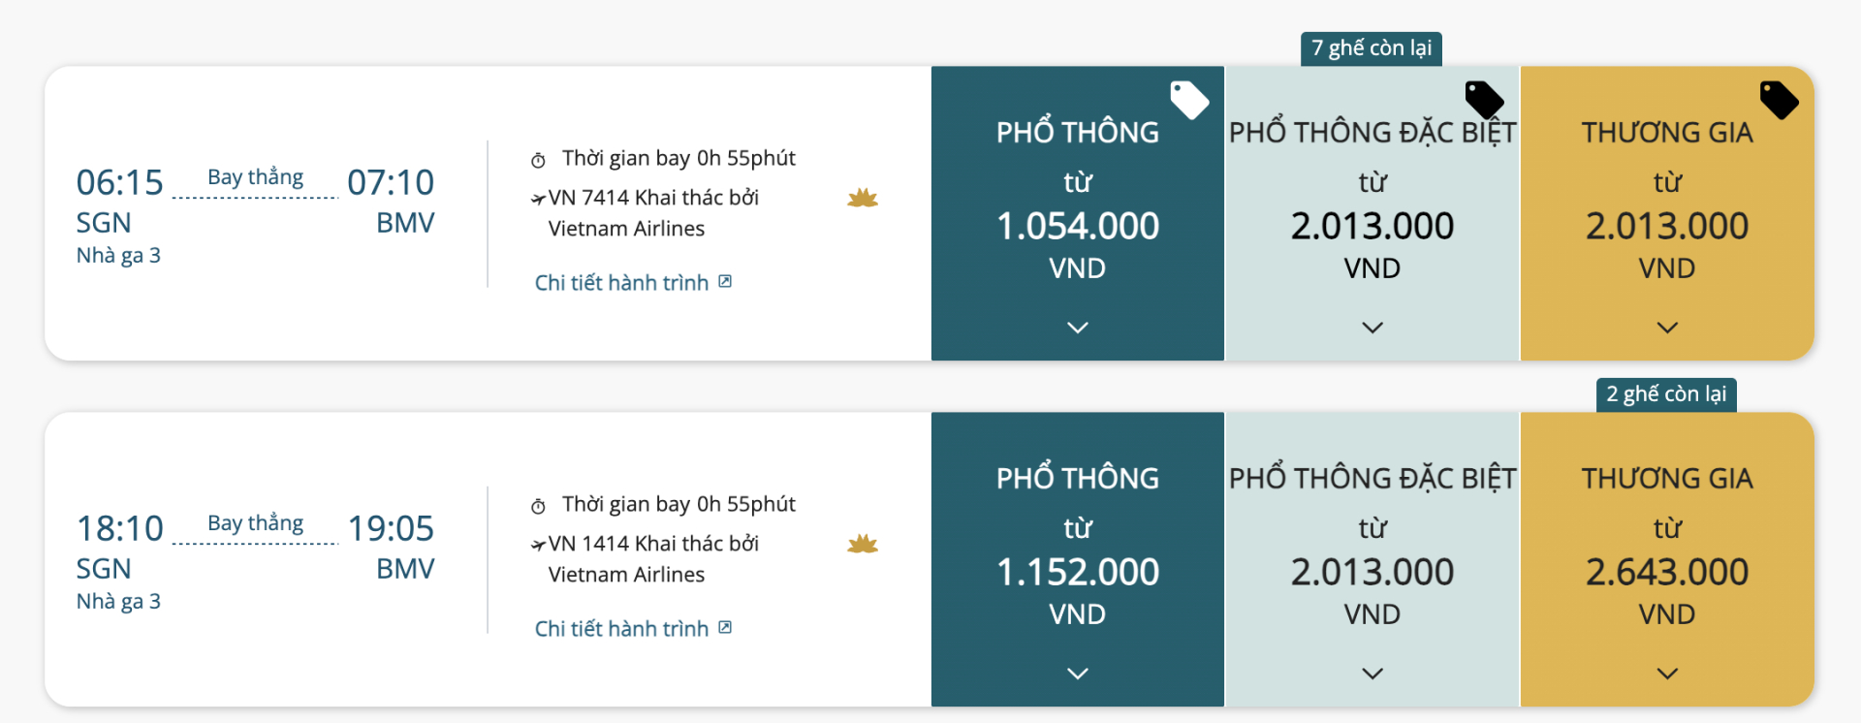The width and height of the screenshot is (1861, 723).
Task: Open Chi tiết hành trình for the 18:10 flight
Action: (x=625, y=627)
